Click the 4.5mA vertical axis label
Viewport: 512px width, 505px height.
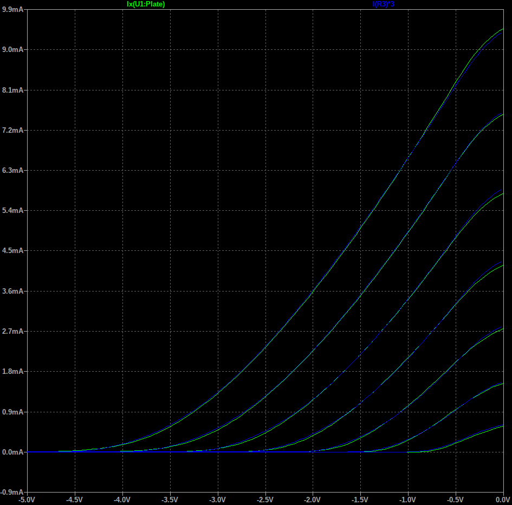(13, 251)
